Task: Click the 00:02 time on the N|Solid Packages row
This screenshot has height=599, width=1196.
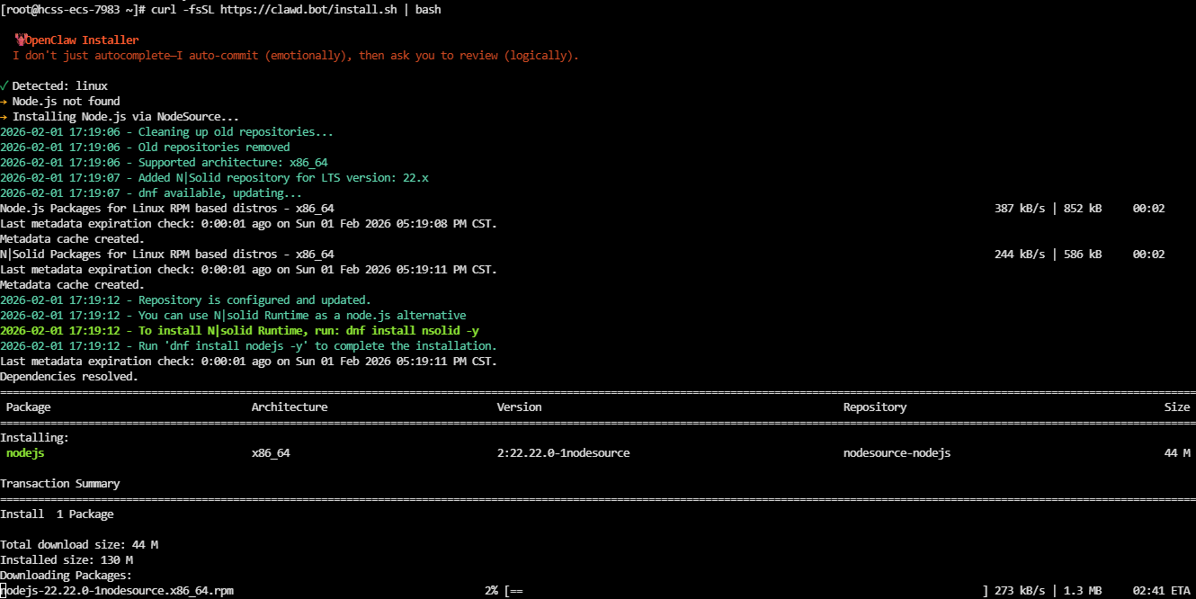Action: coord(1148,255)
